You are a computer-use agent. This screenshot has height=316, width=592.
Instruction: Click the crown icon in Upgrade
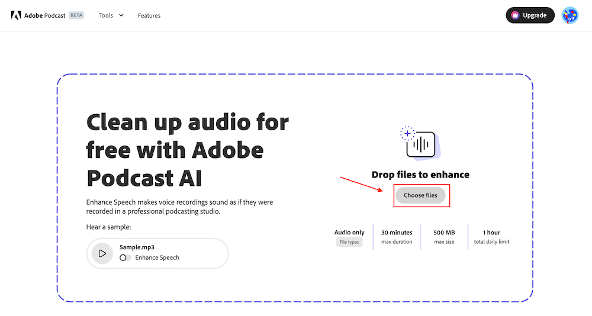click(515, 15)
